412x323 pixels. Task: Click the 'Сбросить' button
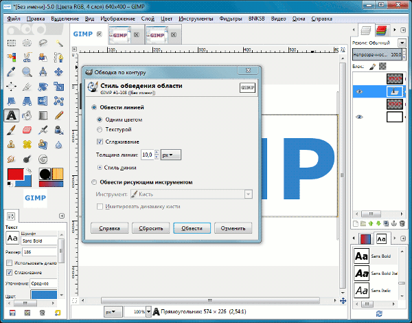pos(151,228)
